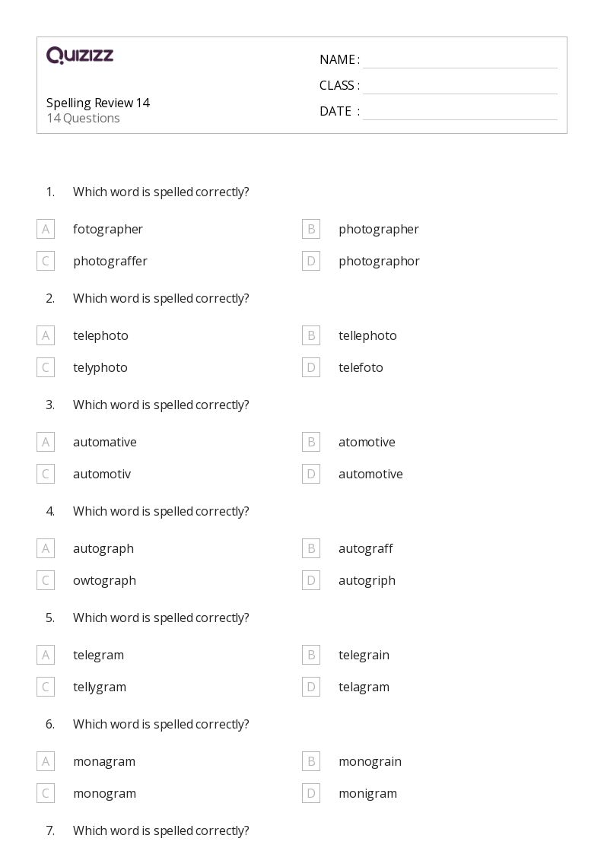Click the NAME input line

coord(460,61)
